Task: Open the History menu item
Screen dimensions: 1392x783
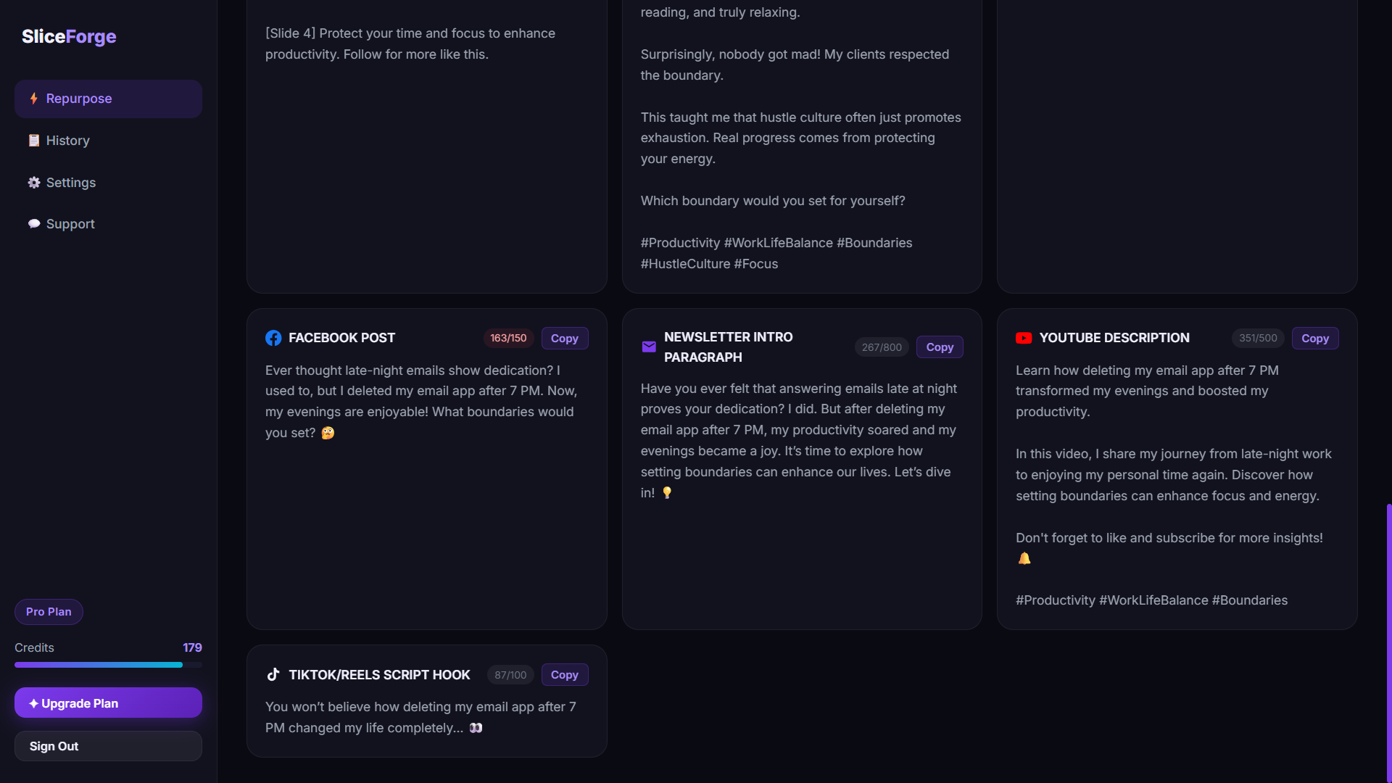Action: [x=67, y=141]
